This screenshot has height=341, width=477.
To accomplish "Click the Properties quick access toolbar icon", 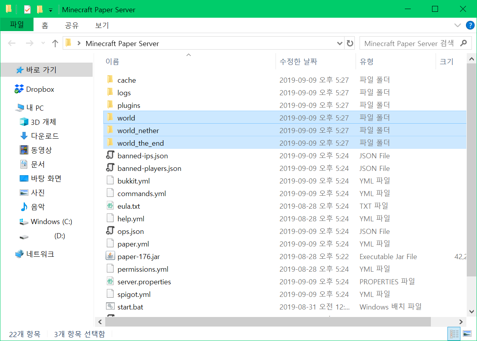I will point(27,9).
